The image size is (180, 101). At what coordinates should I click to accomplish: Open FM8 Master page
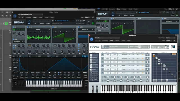[x=94, y=60]
